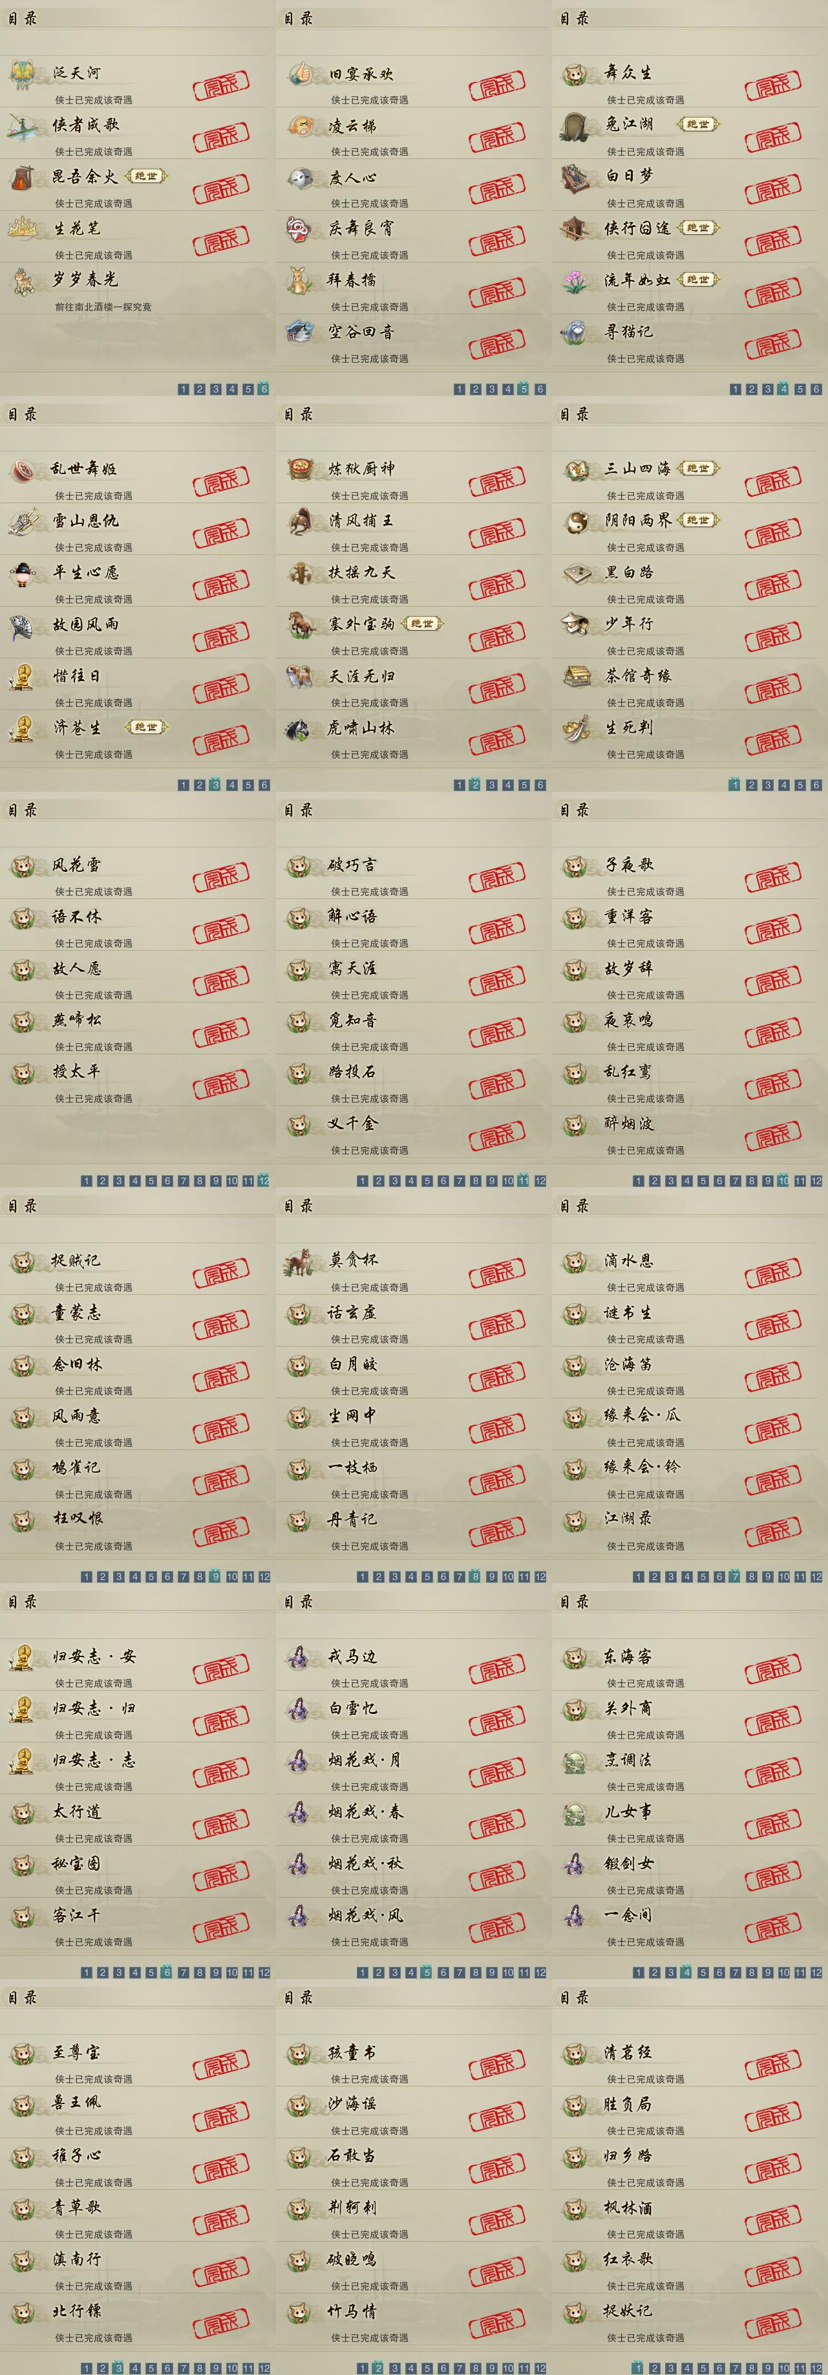Click the thumbs-up icon beside 旧宴承欢

point(299,73)
